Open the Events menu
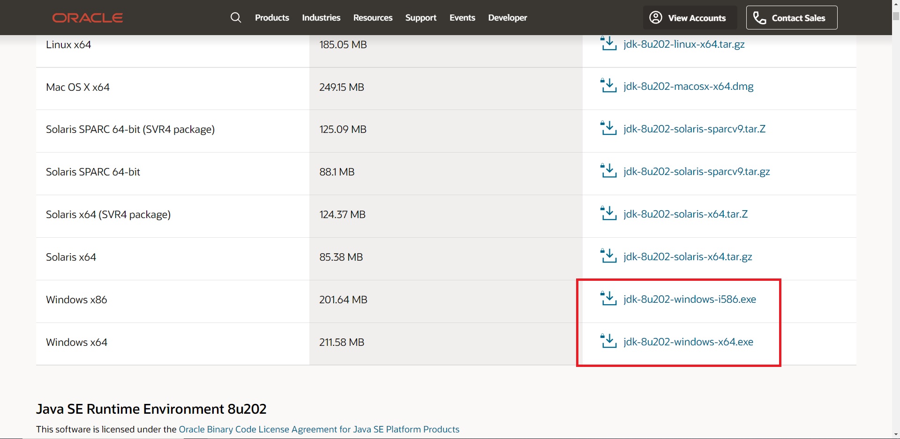 pos(462,18)
